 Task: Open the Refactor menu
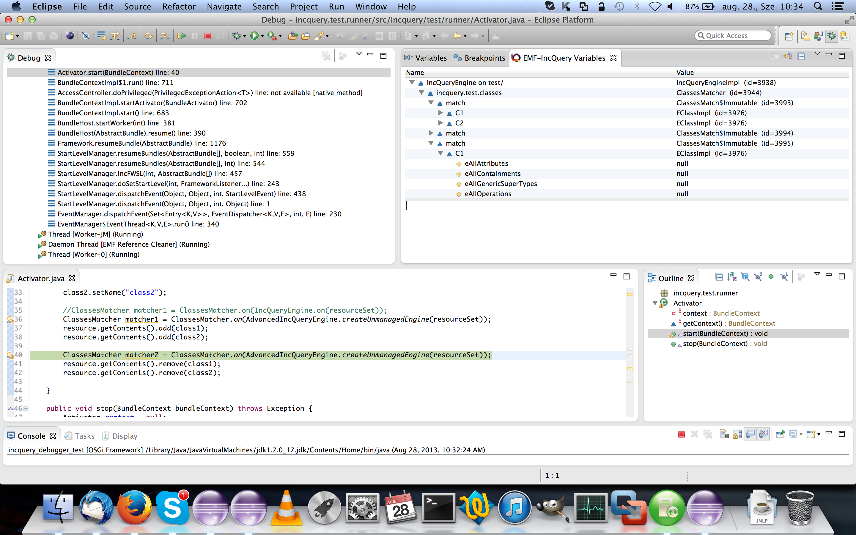[x=179, y=6]
